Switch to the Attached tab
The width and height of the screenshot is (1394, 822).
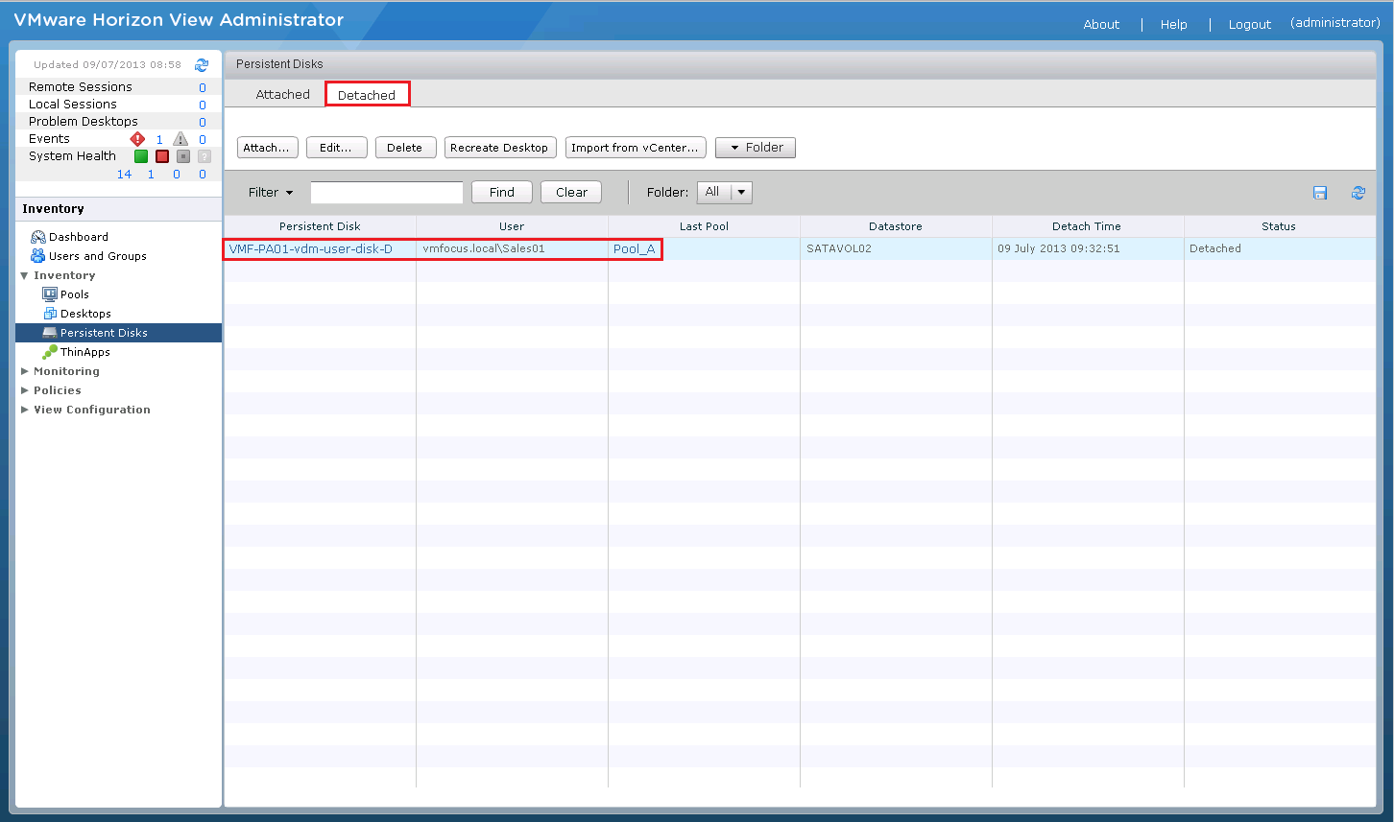tap(282, 94)
